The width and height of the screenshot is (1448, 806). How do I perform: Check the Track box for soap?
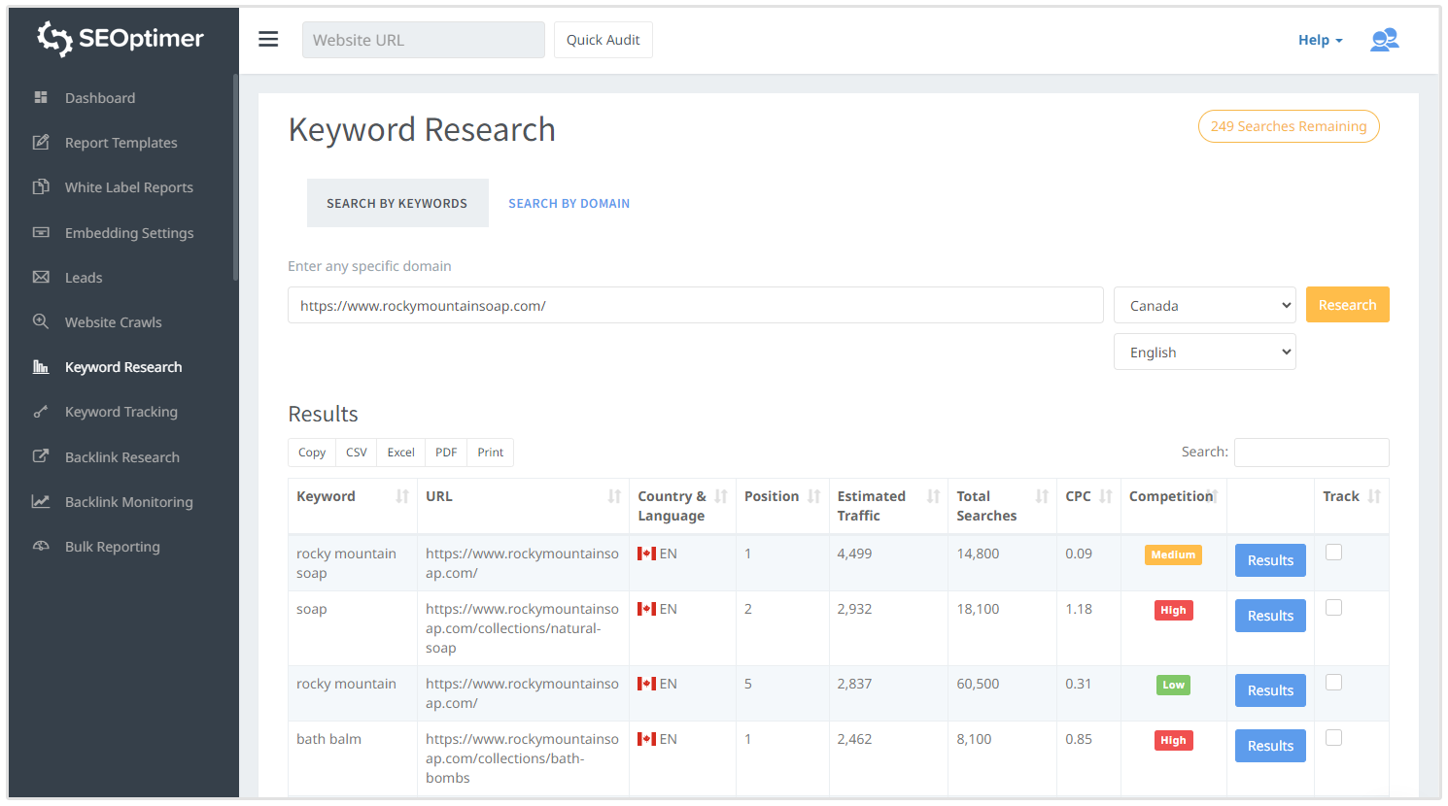click(1333, 606)
